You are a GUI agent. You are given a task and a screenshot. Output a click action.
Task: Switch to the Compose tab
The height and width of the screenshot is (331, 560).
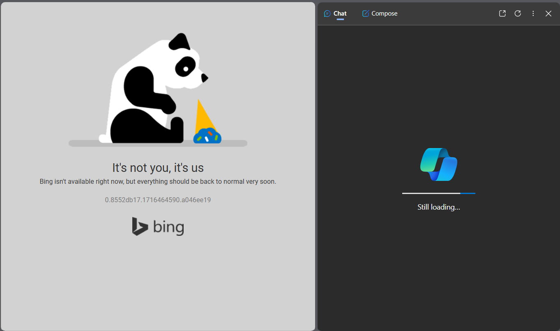pos(380,14)
